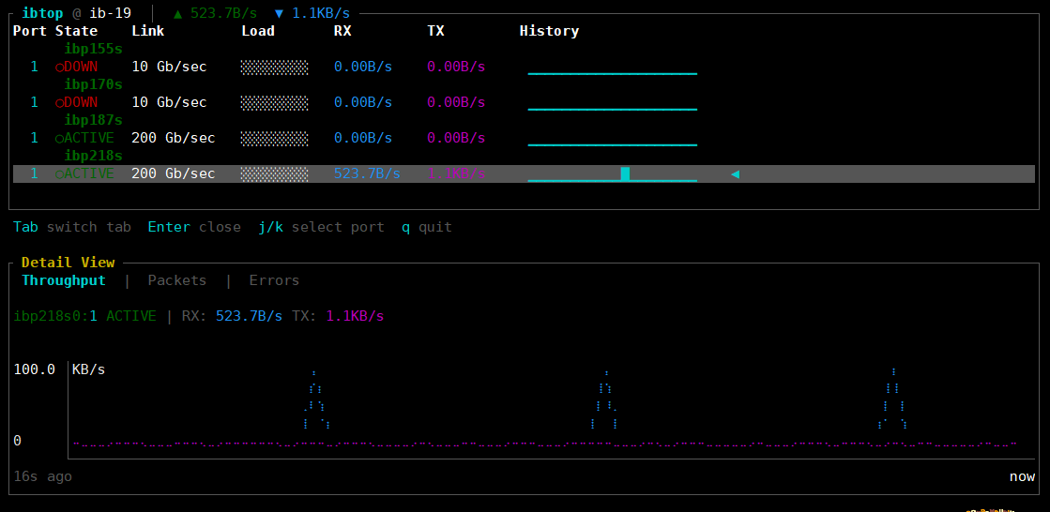Click the Load bar for ibp155s

coord(275,67)
